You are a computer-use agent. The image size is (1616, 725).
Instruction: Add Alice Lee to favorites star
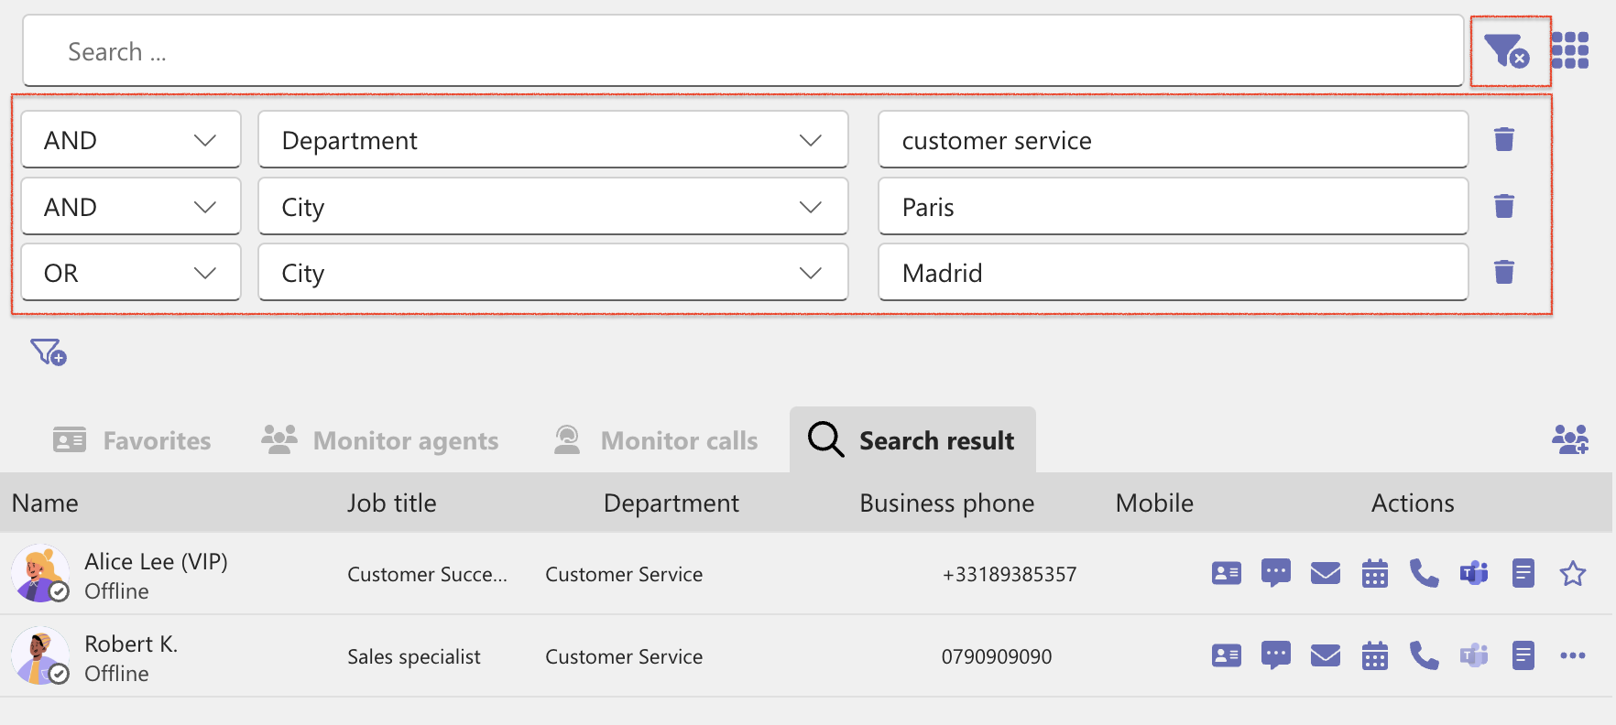1573,574
